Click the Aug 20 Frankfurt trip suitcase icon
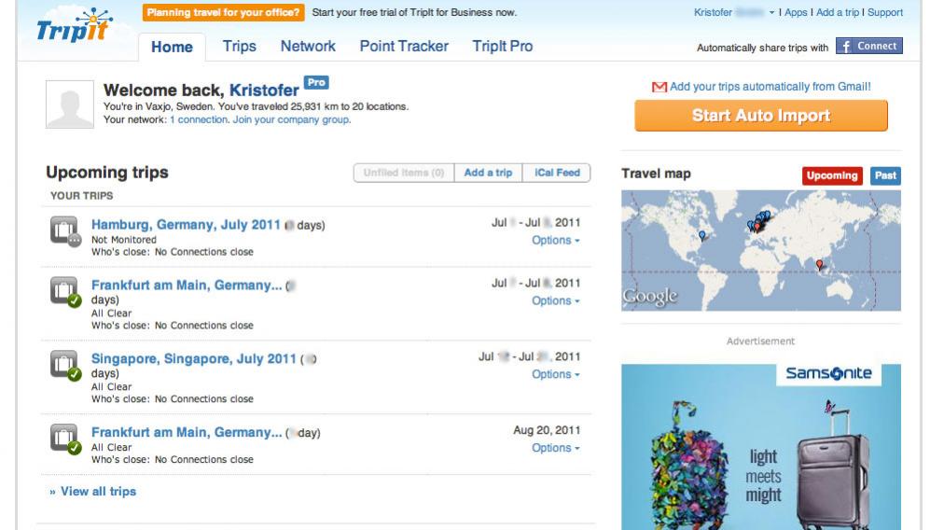 [x=64, y=438]
